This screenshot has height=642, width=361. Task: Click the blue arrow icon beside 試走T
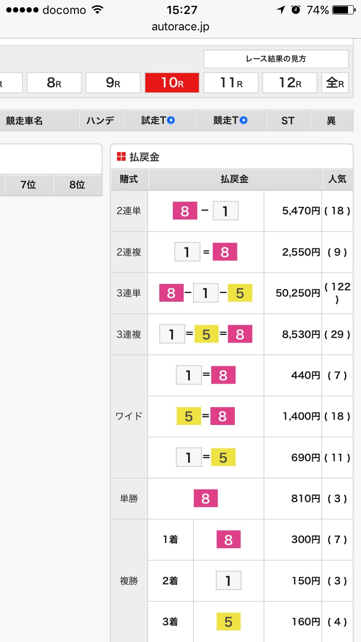click(171, 121)
